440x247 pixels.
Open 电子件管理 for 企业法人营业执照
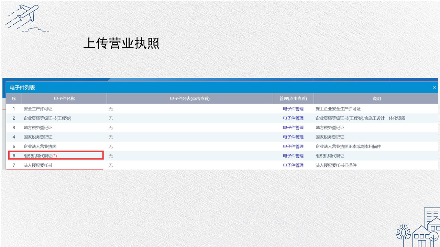pos(293,146)
